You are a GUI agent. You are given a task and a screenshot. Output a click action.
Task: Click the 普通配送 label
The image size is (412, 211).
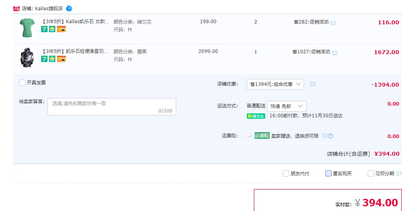point(256,106)
